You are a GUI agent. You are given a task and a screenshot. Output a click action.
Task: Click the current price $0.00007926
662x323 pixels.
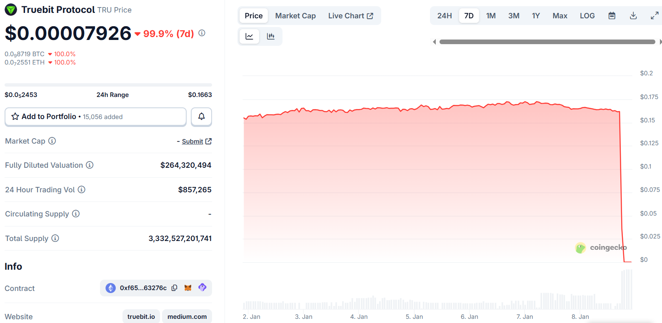pos(68,33)
